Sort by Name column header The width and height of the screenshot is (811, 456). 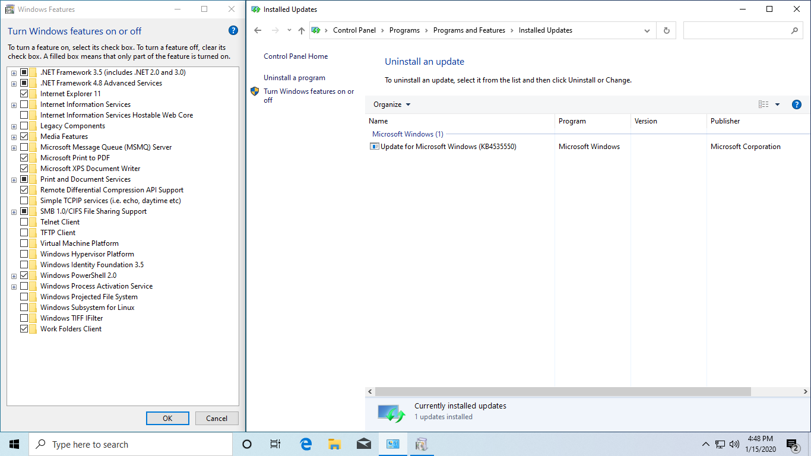(460, 121)
